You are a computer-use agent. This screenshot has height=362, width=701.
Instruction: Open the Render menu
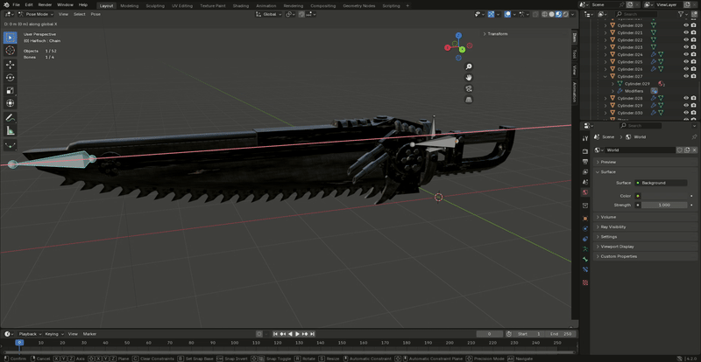coord(45,4)
